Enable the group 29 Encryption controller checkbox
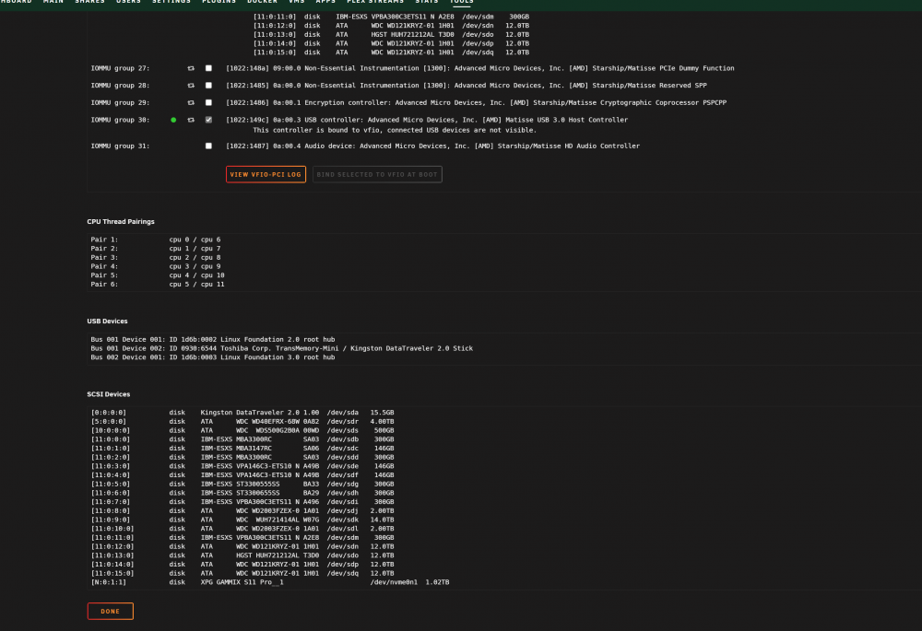Image resolution: width=922 pixels, height=631 pixels. click(x=208, y=102)
